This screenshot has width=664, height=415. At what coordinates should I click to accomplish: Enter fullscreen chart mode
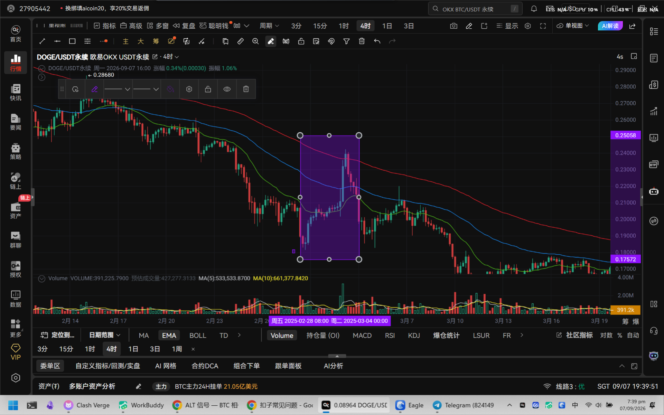click(x=543, y=26)
